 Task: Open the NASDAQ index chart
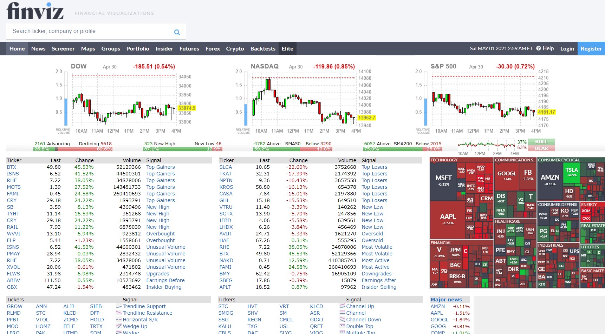coord(306,99)
